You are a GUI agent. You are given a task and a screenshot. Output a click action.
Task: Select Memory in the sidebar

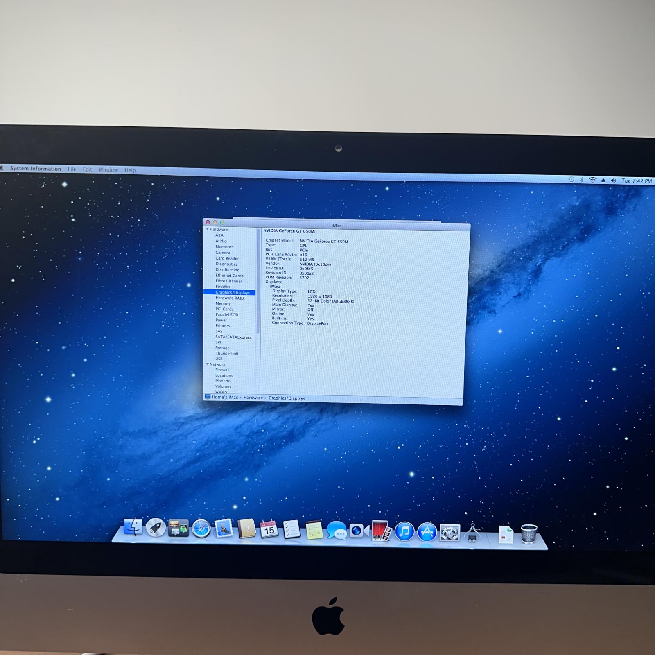(223, 303)
